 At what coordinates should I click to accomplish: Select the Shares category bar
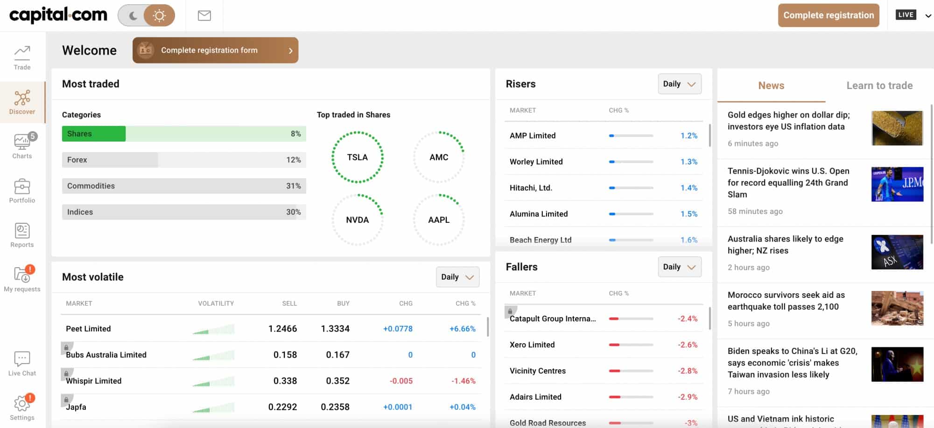tap(184, 134)
